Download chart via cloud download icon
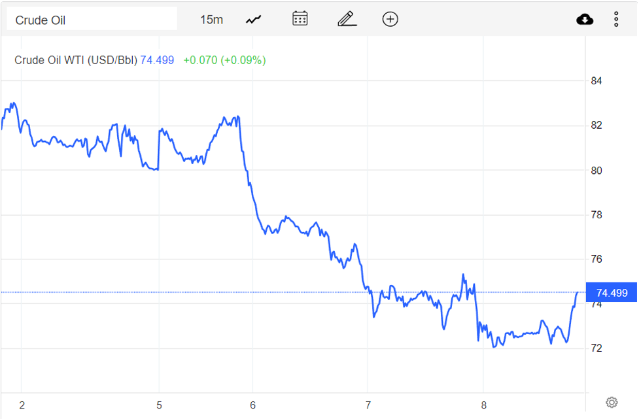639x419 pixels. point(585,19)
